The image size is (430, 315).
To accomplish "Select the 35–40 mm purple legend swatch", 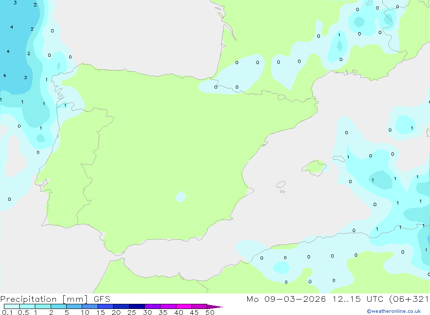I will tap(168, 306).
